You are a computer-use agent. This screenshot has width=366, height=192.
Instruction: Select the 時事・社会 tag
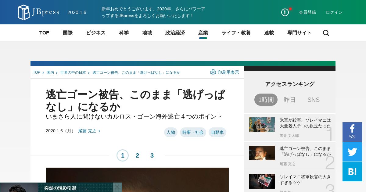tap(193, 132)
